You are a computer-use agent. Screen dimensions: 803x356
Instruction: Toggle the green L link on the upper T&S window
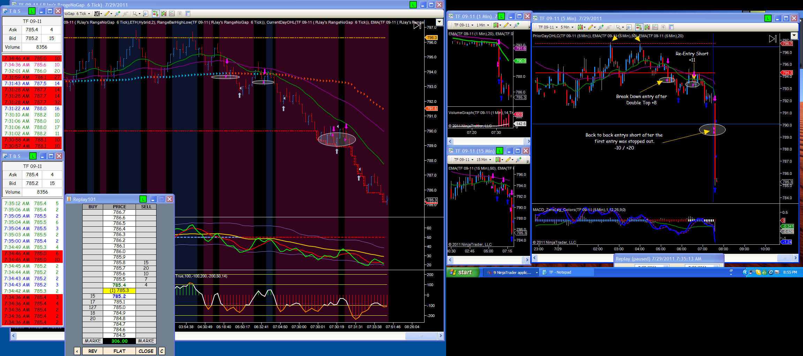[x=32, y=11]
